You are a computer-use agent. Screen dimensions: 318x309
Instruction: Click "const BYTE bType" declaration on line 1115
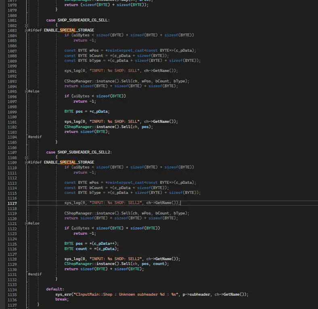(132, 193)
